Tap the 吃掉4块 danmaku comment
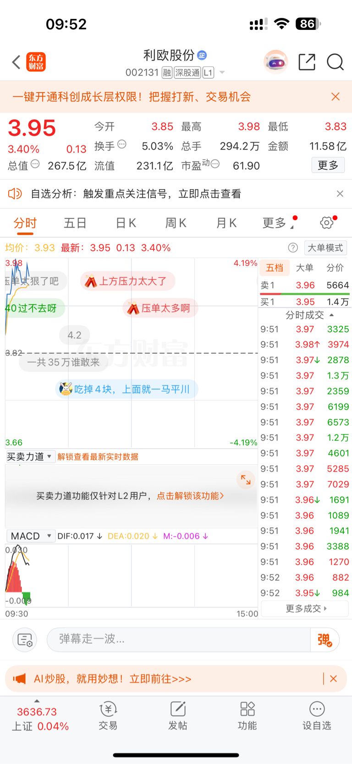This screenshot has height=764, width=352. [x=126, y=389]
